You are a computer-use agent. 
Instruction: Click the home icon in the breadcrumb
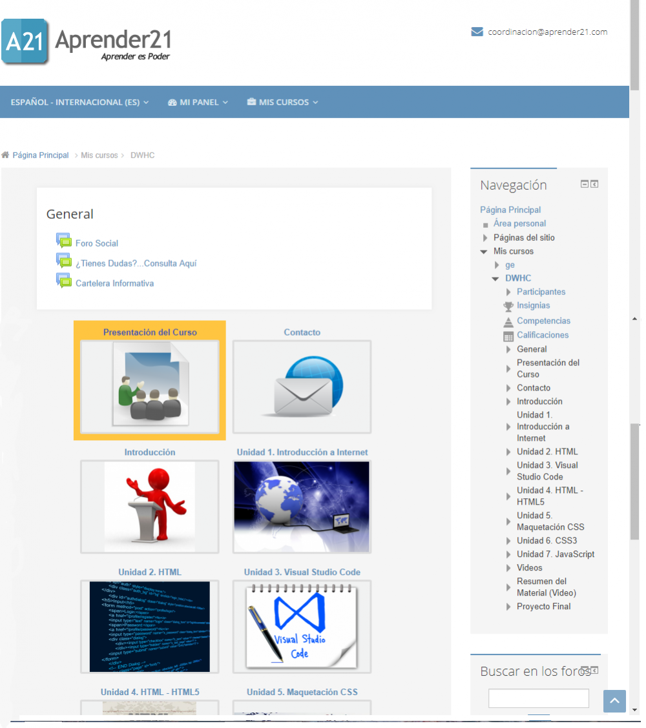pos(5,155)
